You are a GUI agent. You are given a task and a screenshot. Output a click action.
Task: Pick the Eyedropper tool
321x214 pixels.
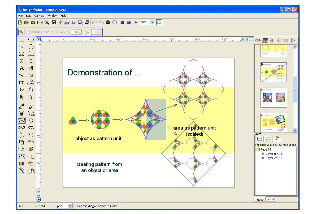click(22, 106)
